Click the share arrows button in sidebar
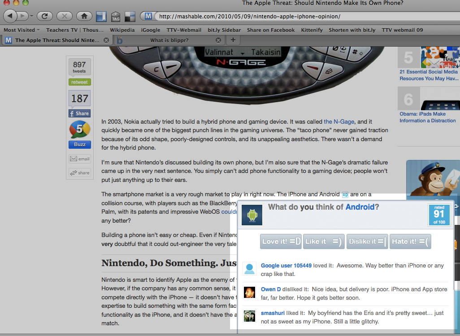Screen dimensions: 460x336 (x=79, y=172)
